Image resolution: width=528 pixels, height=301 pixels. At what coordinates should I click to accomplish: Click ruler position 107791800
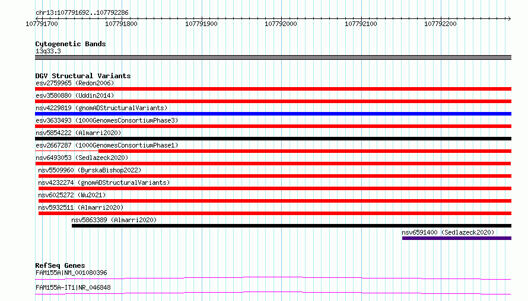tap(121, 24)
